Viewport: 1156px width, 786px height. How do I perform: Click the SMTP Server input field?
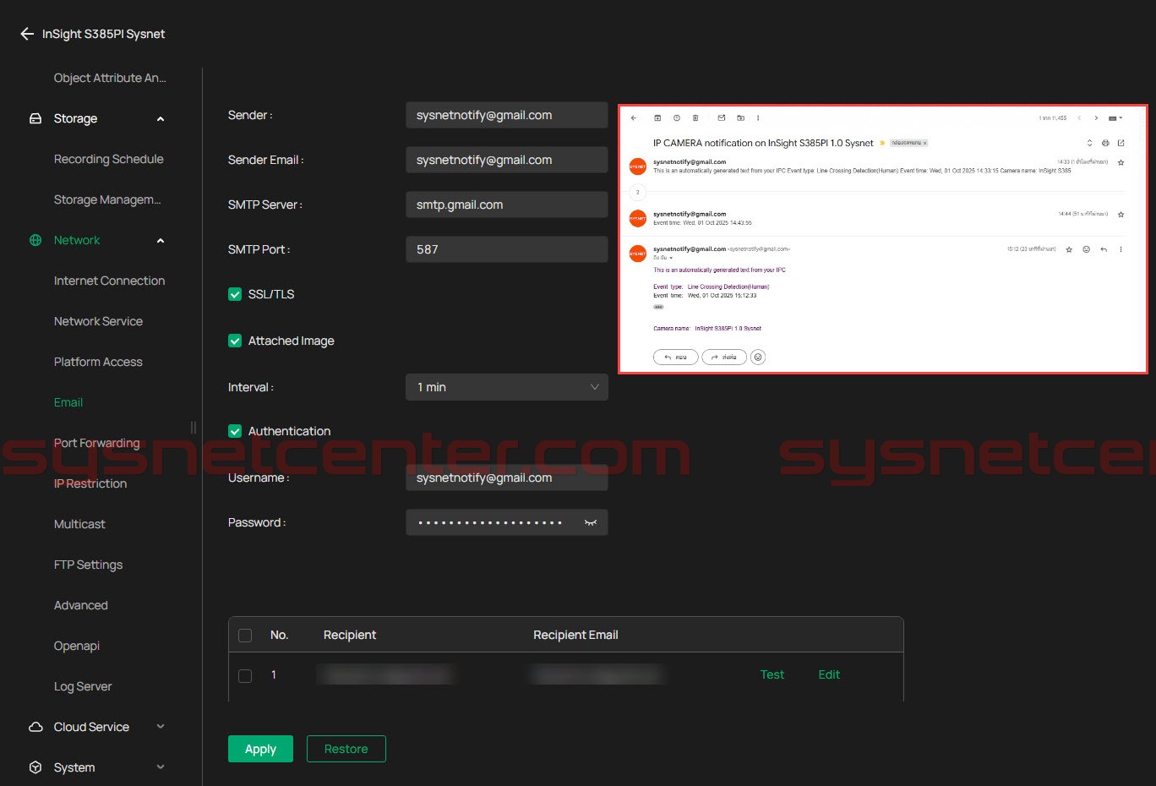pyautogui.click(x=506, y=205)
